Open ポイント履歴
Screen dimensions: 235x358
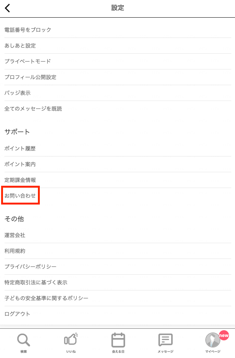tap(118, 149)
